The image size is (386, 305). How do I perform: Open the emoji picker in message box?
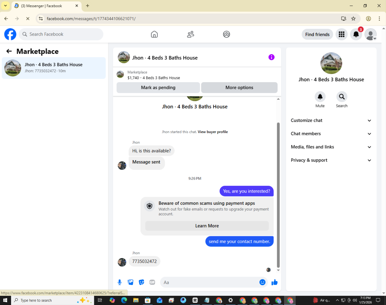[262, 282]
